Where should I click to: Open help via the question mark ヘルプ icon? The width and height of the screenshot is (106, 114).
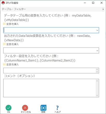coord(57,108)
